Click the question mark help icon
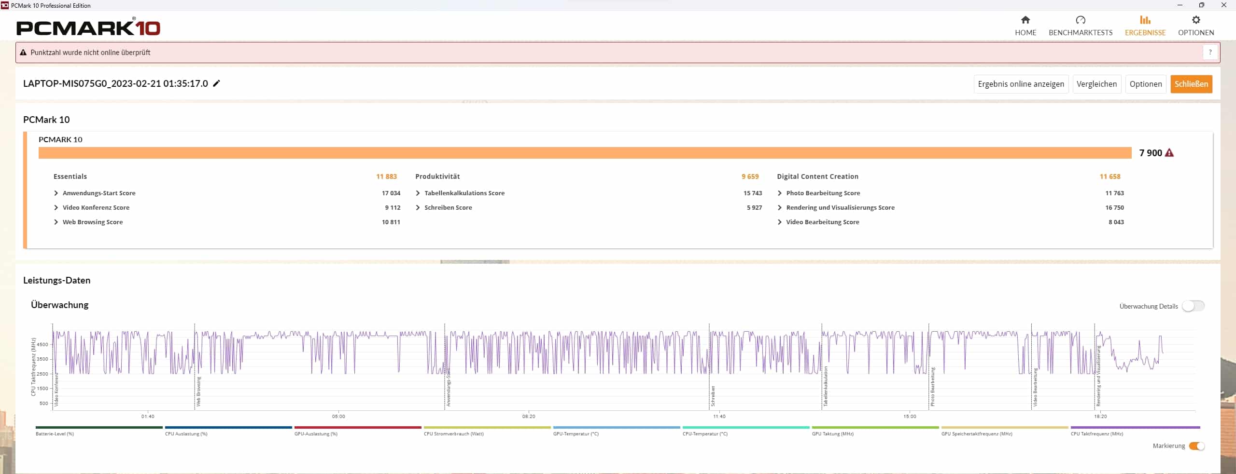Screen dimensions: 1236x474 coord(1209,53)
